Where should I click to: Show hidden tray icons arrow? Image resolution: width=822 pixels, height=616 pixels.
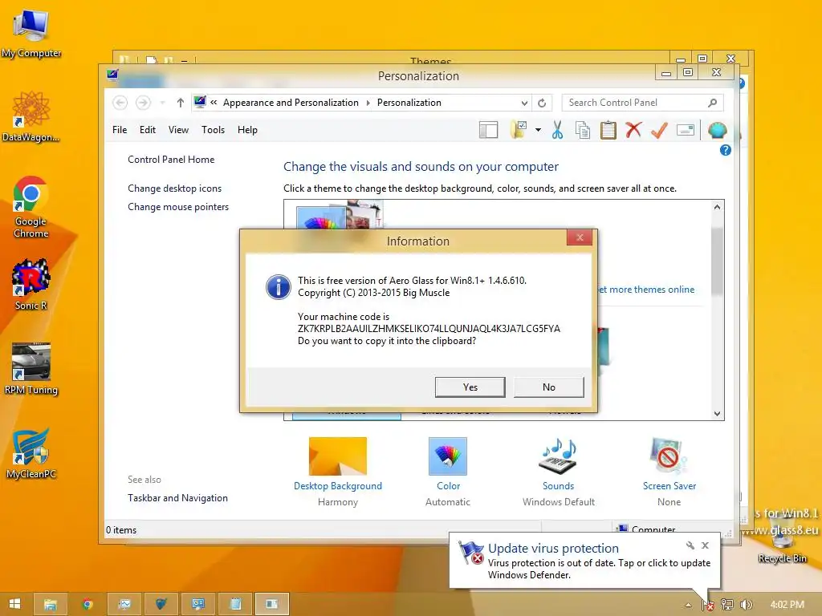click(x=688, y=605)
